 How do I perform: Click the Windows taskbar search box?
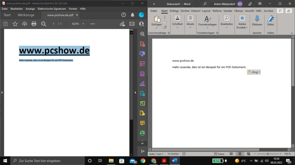tap(47, 161)
